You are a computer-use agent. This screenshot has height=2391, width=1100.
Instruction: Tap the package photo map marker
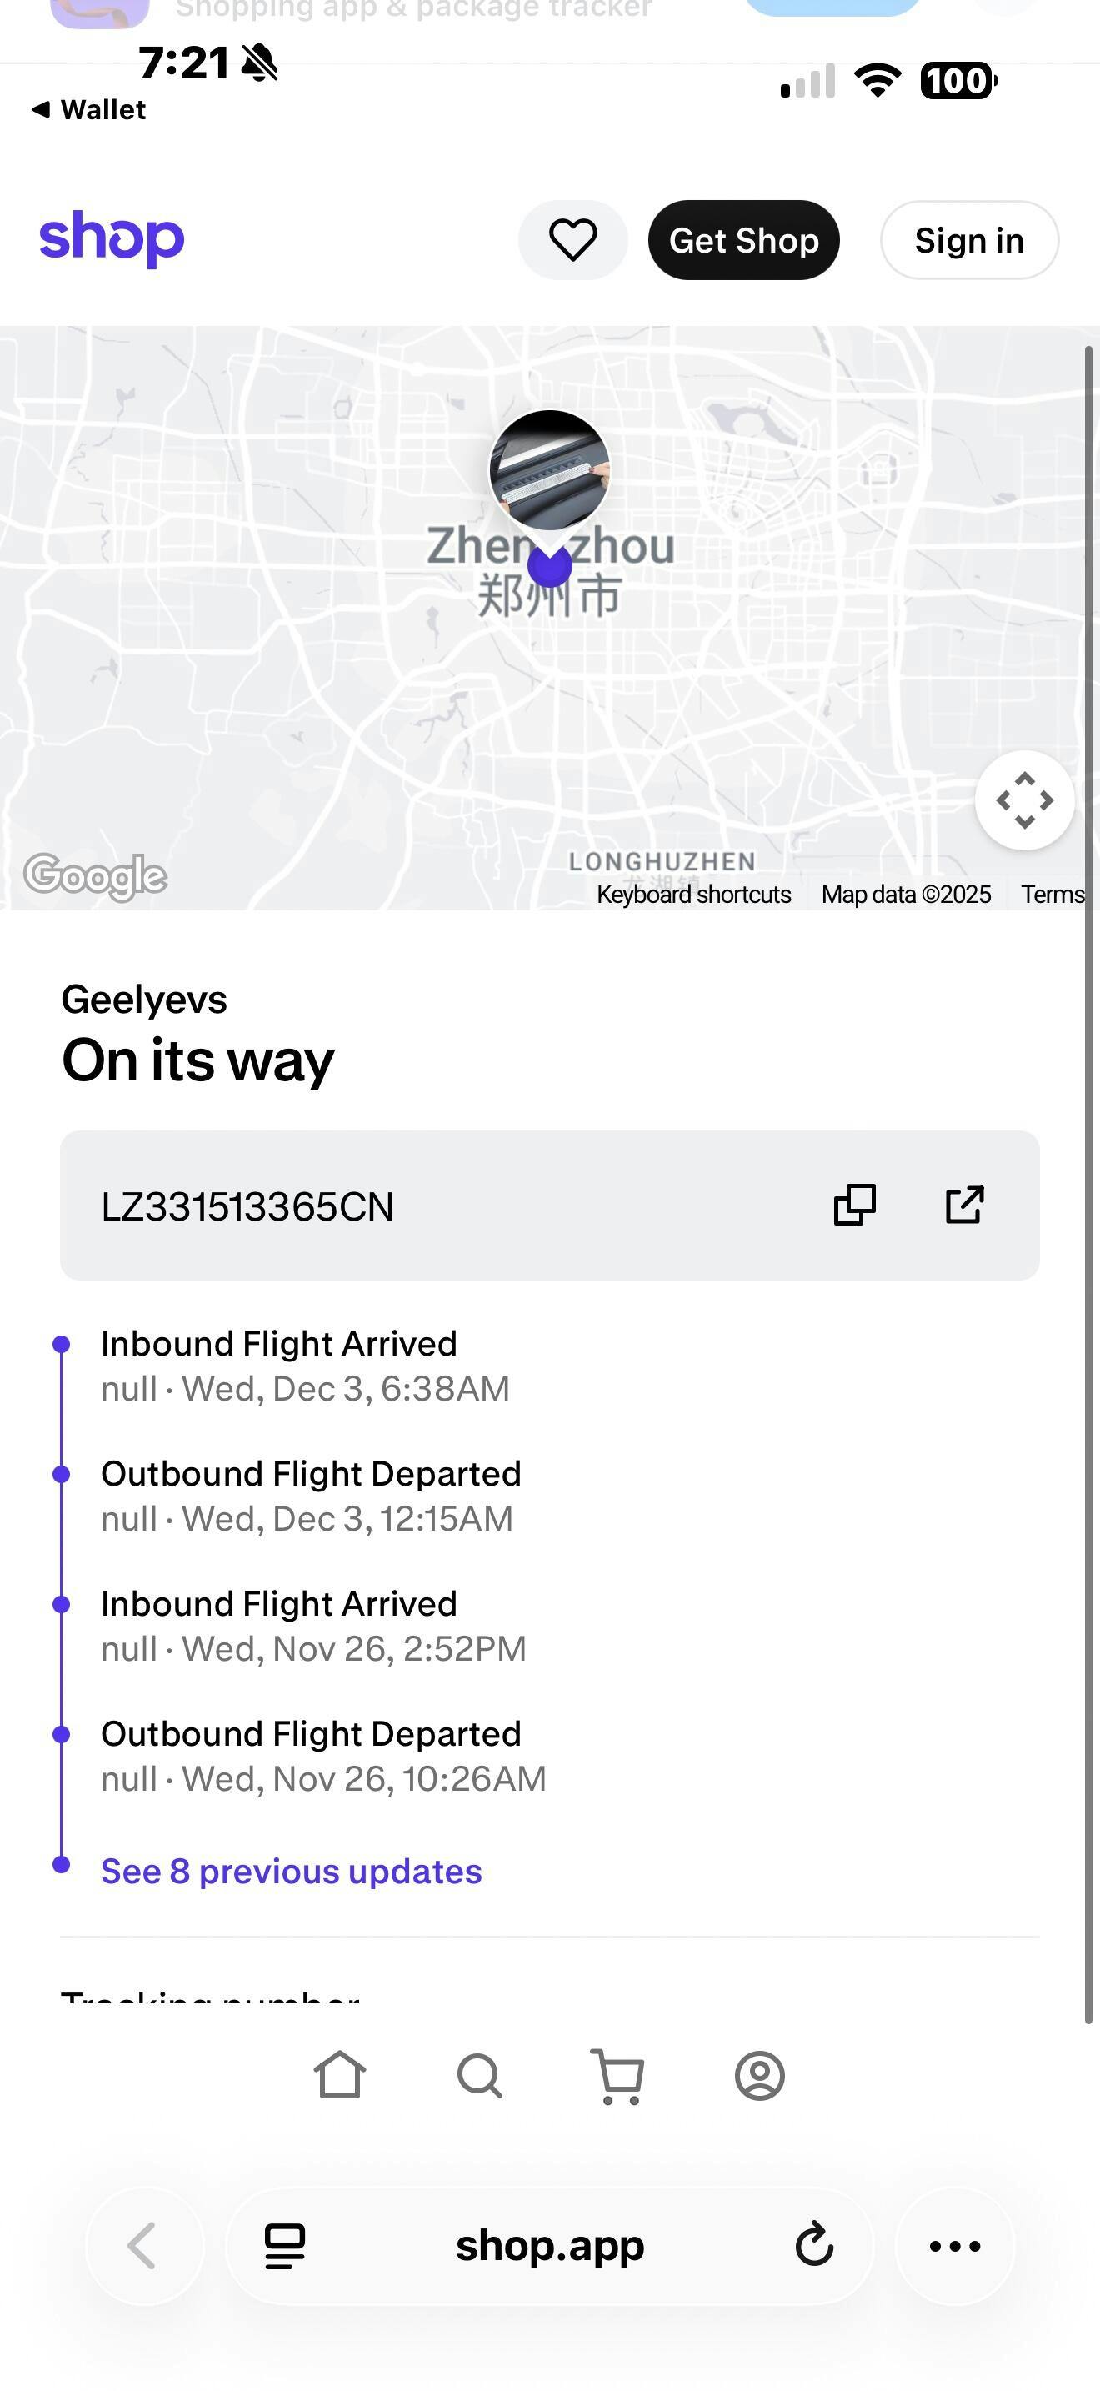(x=550, y=470)
